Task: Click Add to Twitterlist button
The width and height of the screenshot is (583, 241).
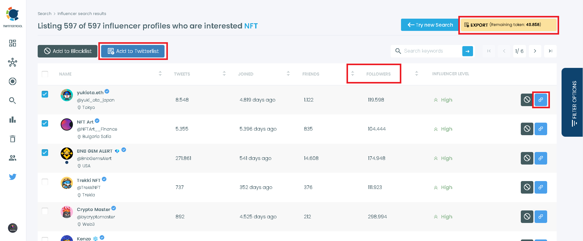Action: (x=133, y=51)
